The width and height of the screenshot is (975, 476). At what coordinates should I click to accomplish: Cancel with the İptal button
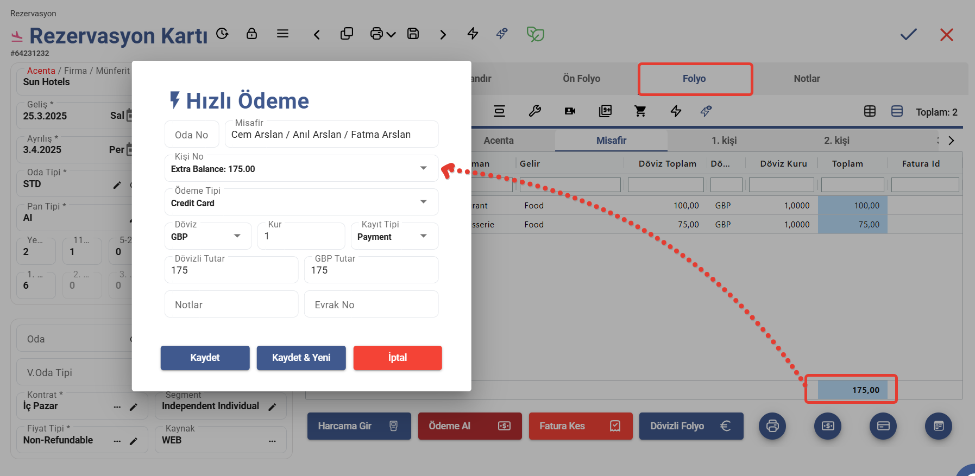[397, 358]
